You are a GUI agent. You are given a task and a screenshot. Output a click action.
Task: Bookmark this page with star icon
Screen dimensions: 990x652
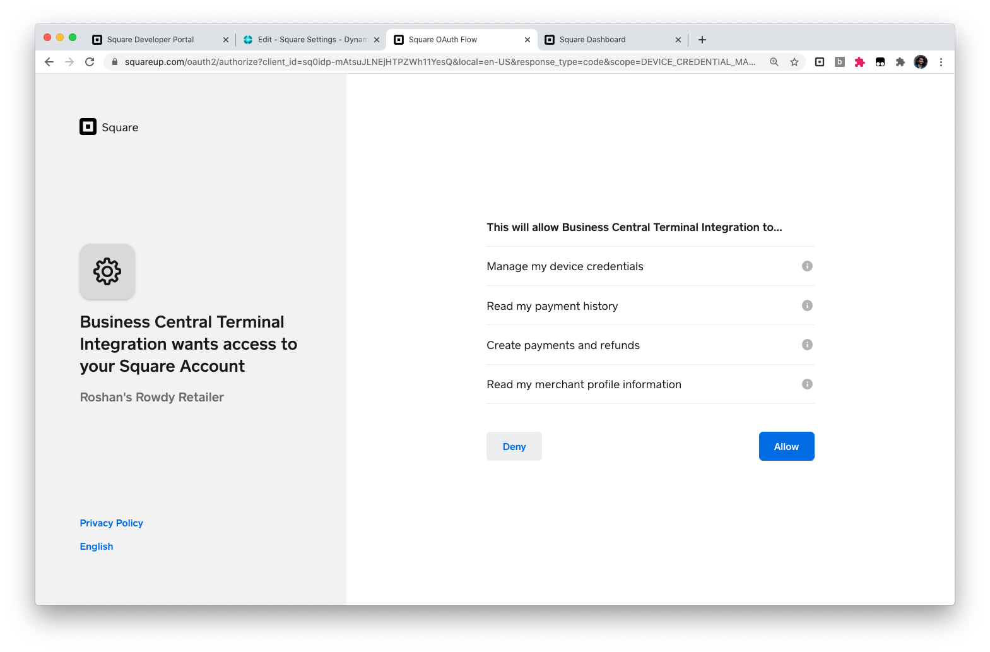pos(794,62)
